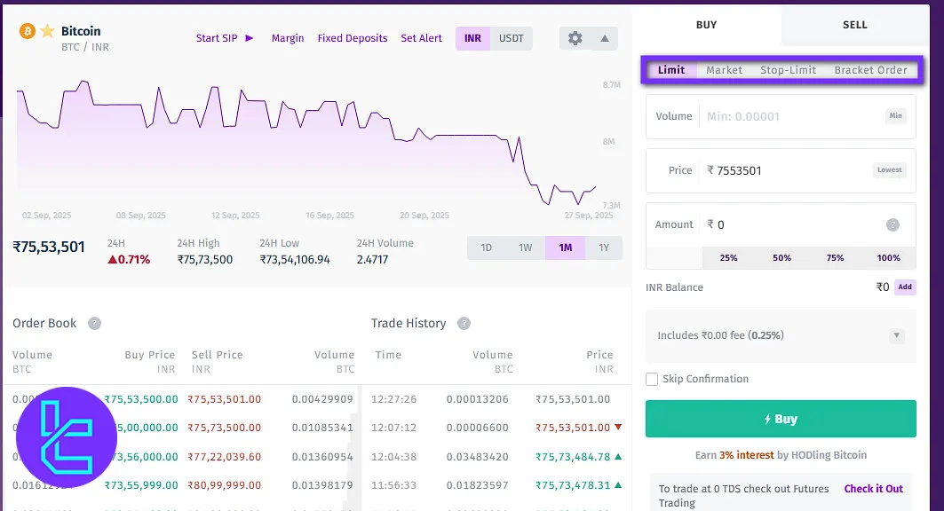Collapse the chart with the triangle arrow
Screen dimensions: 944x511
[x=603, y=38]
